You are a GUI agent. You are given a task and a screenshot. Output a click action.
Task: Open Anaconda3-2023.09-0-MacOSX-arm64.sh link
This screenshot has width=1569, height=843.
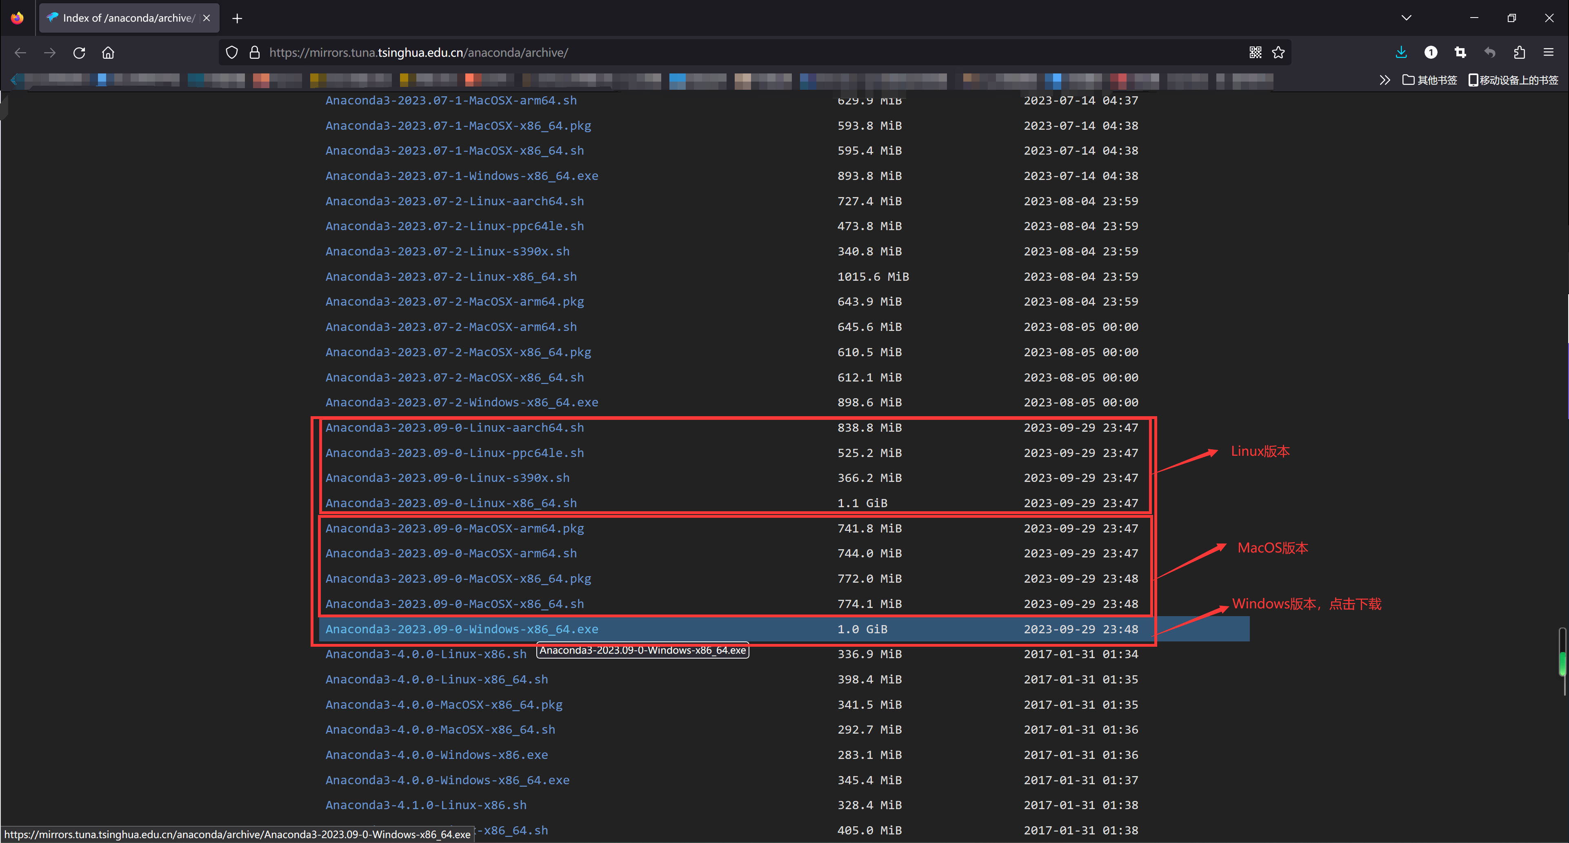451,554
